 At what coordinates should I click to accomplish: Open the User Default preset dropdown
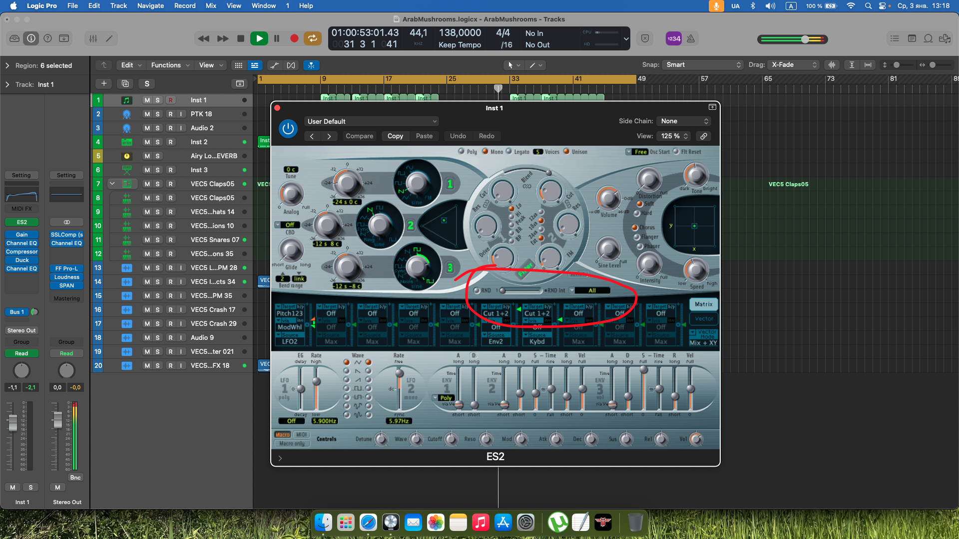click(x=372, y=121)
